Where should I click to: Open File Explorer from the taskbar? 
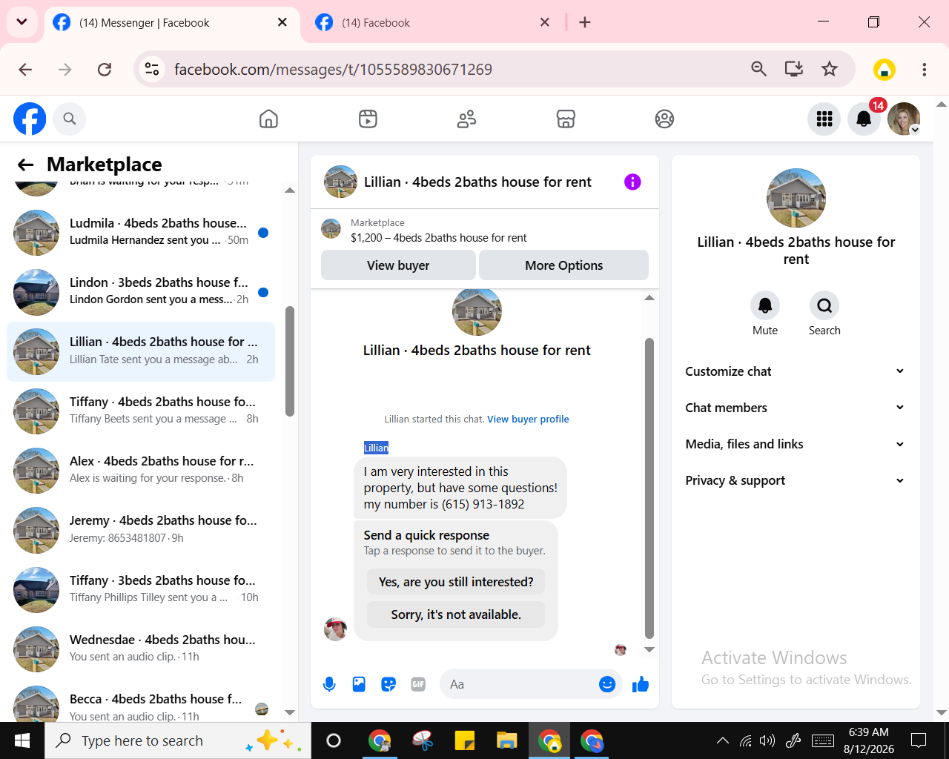click(x=507, y=740)
